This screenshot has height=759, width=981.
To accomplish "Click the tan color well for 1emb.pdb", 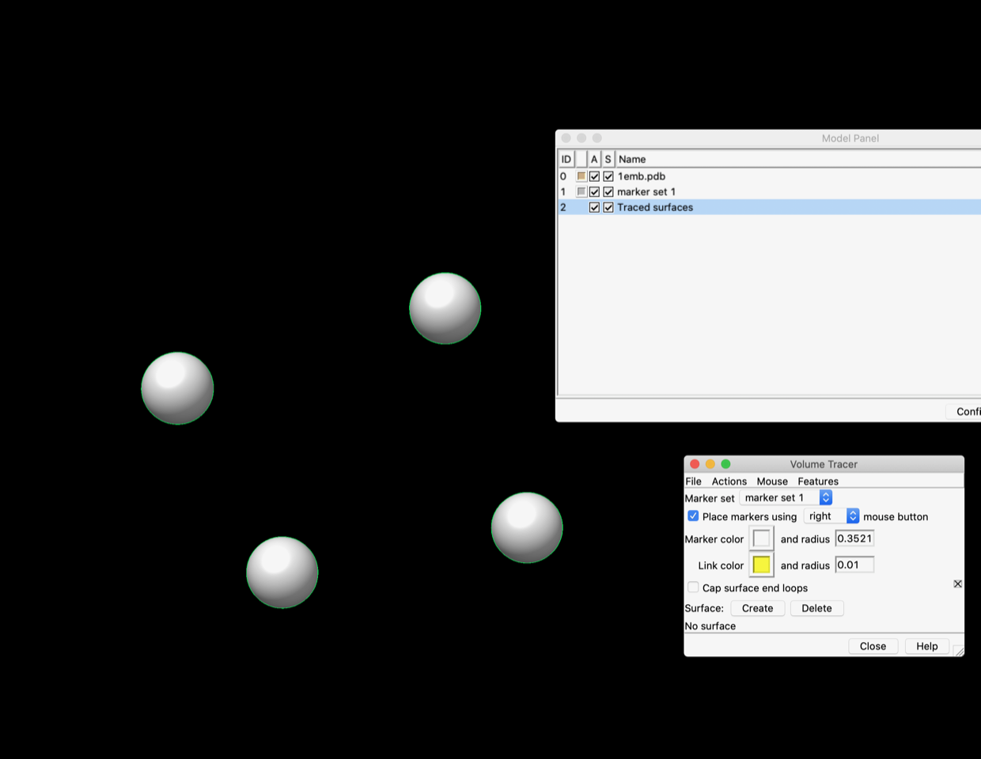I will coord(581,176).
